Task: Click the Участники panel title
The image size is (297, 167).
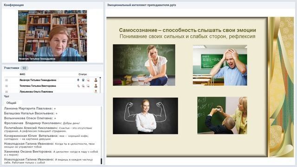Action: [12, 68]
